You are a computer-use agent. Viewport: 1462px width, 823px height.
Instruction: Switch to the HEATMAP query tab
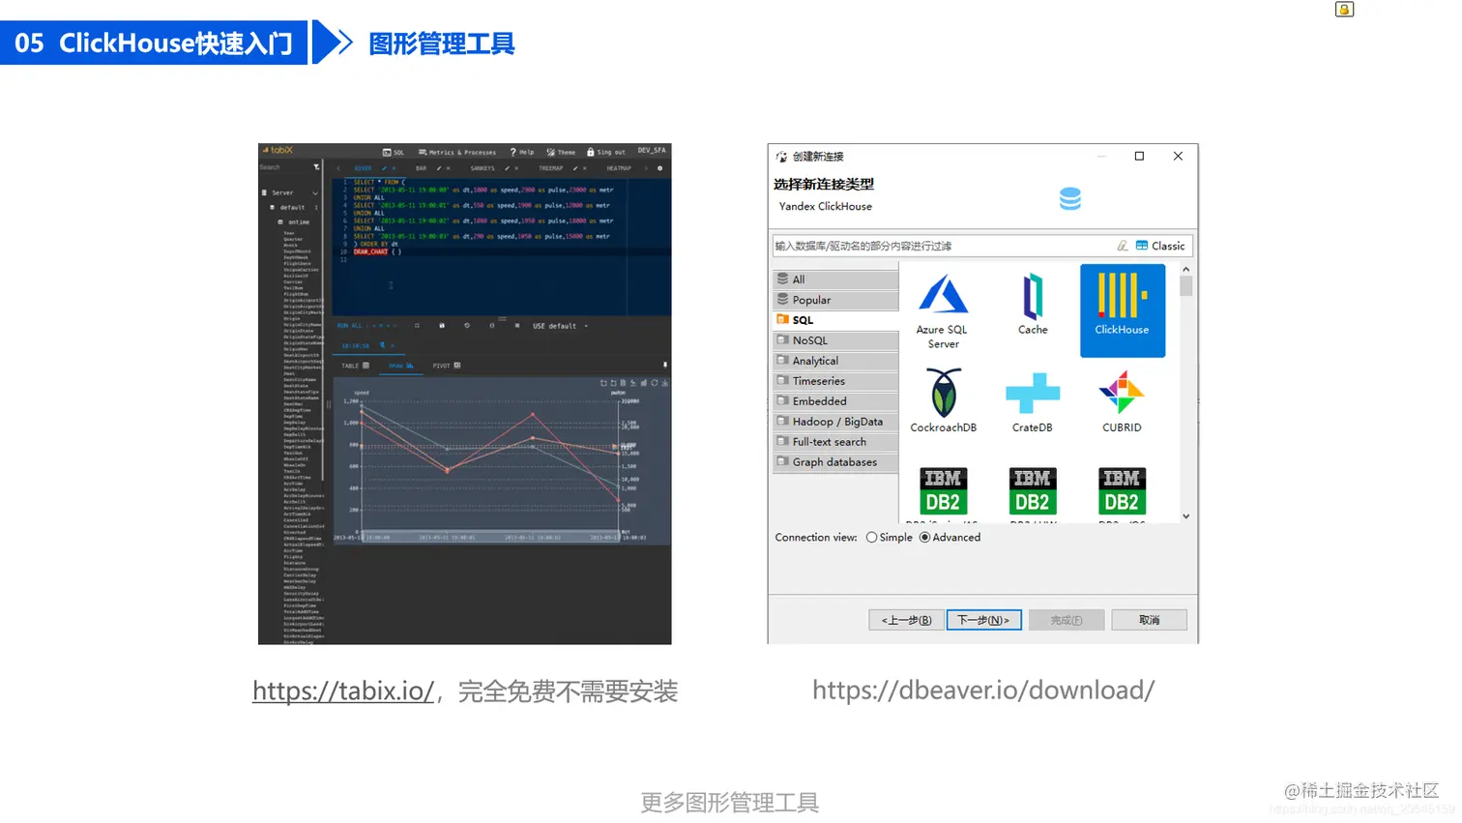click(619, 168)
